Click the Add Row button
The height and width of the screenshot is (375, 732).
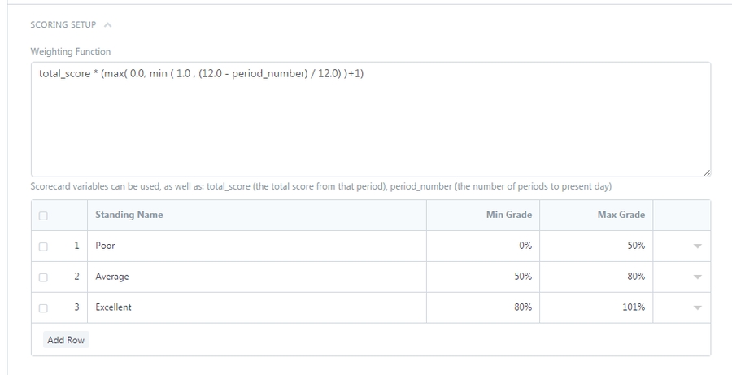66,340
